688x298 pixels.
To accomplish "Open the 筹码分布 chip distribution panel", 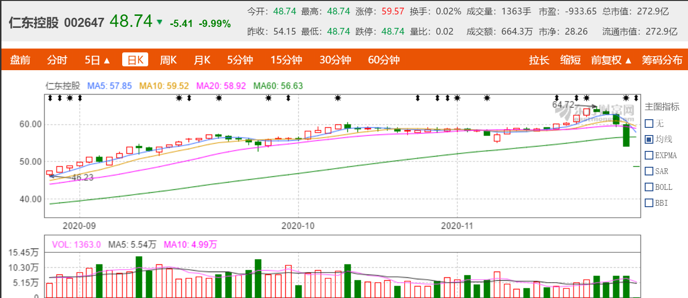I will 661,60.
